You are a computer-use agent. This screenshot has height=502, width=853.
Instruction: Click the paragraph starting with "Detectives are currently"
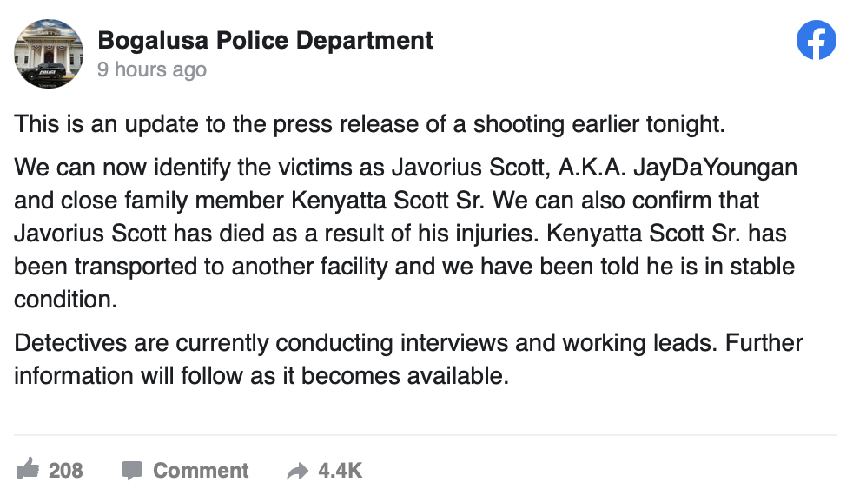[x=408, y=359]
